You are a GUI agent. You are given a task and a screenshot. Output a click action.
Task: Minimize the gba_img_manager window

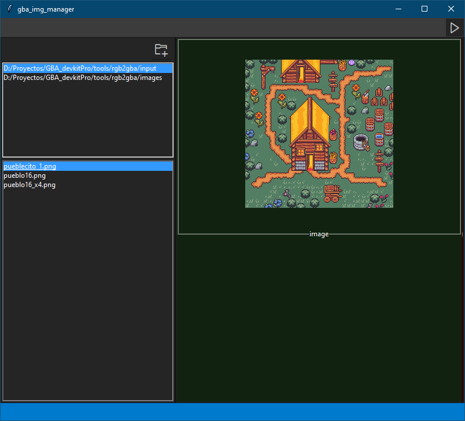(398, 9)
